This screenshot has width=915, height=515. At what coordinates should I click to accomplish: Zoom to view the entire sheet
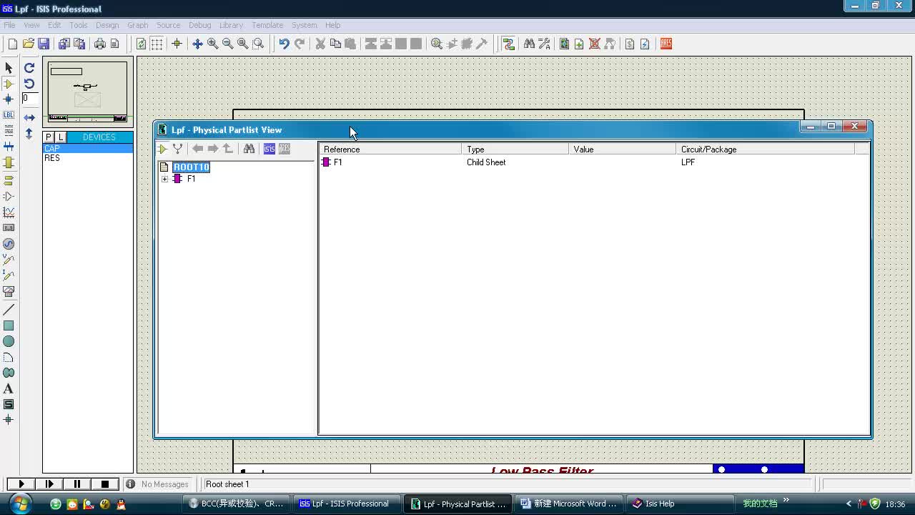click(243, 44)
